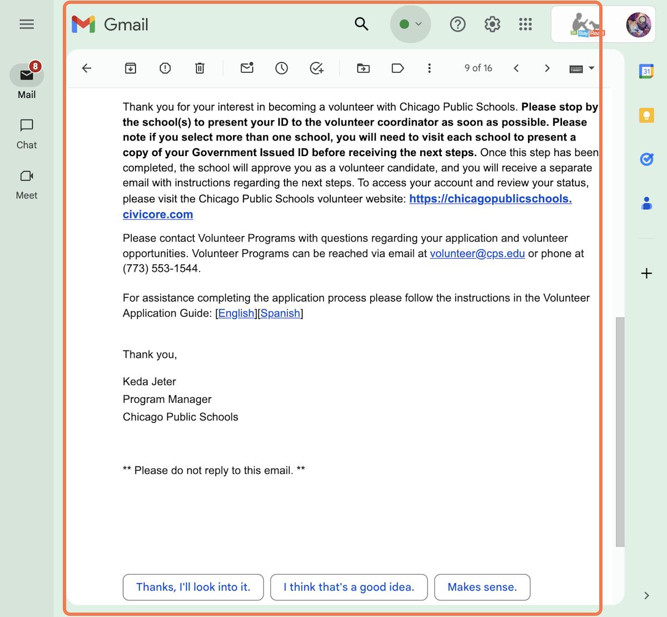This screenshot has width=667, height=617.
Task: Open the More options three-dot menu
Action: [x=429, y=68]
